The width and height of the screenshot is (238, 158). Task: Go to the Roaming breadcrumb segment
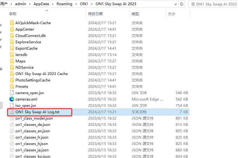pyautogui.click(x=64, y=4)
